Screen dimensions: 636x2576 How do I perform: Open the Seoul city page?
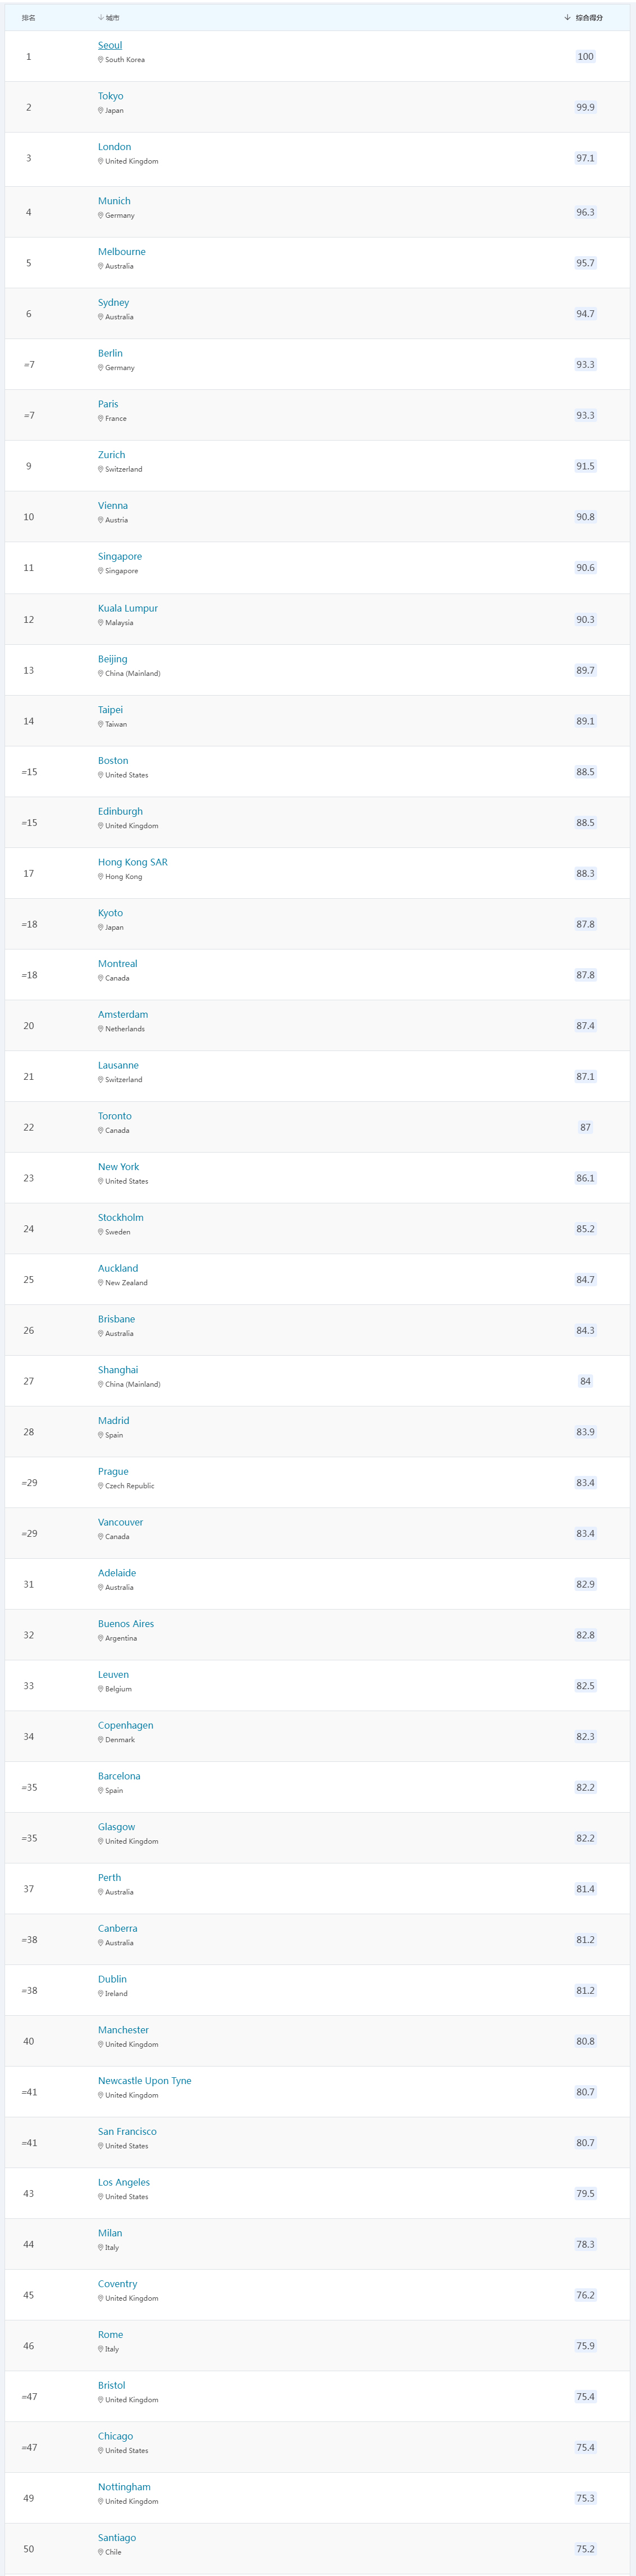[x=110, y=45]
